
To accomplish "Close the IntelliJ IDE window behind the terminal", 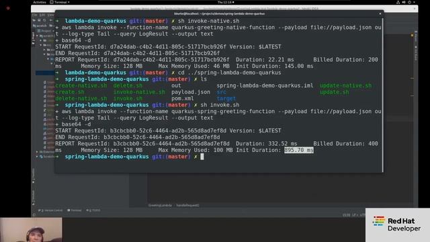I will [415, 9].
